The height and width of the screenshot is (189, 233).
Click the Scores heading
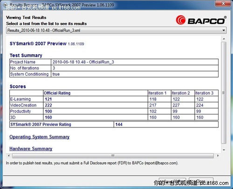click(18, 86)
